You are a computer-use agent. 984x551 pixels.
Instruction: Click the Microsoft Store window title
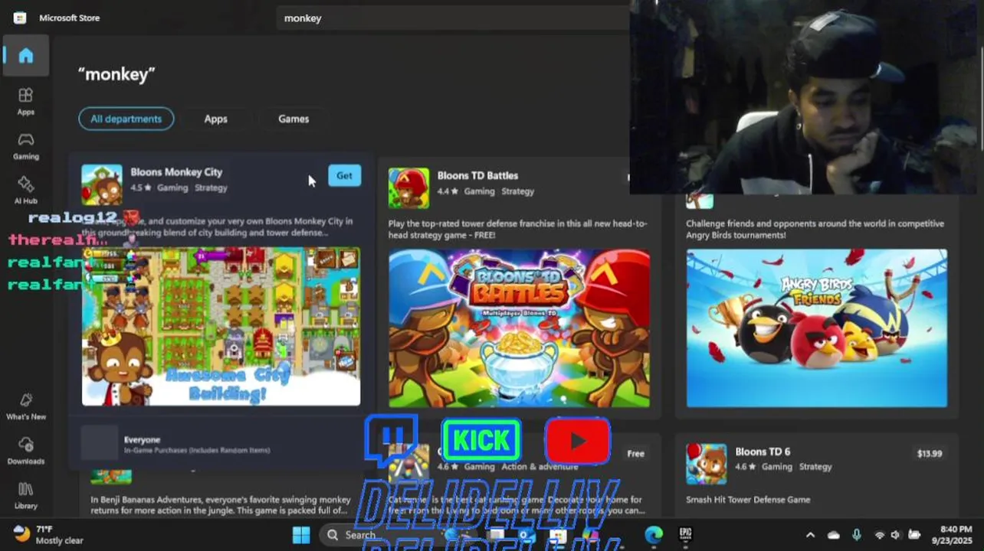coord(70,18)
